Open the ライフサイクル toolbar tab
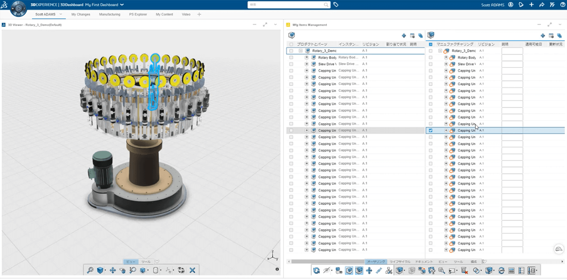This screenshot has width=567, height=280. (400, 261)
